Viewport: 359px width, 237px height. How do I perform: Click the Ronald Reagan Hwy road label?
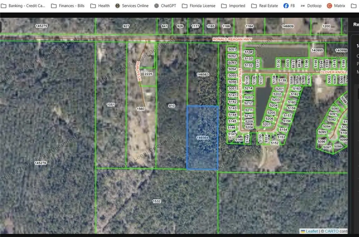tap(232, 39)
